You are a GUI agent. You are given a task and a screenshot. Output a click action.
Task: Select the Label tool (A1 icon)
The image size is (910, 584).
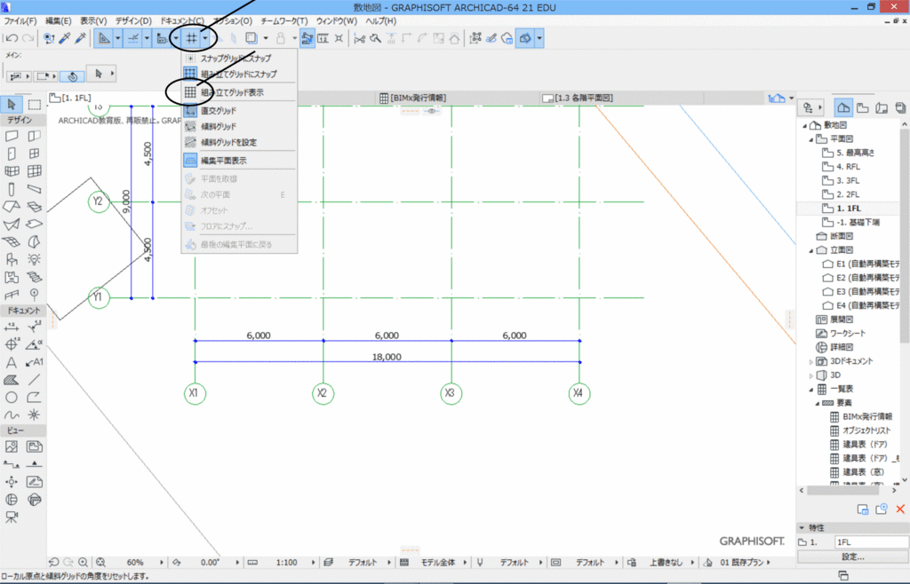(35, 363)
